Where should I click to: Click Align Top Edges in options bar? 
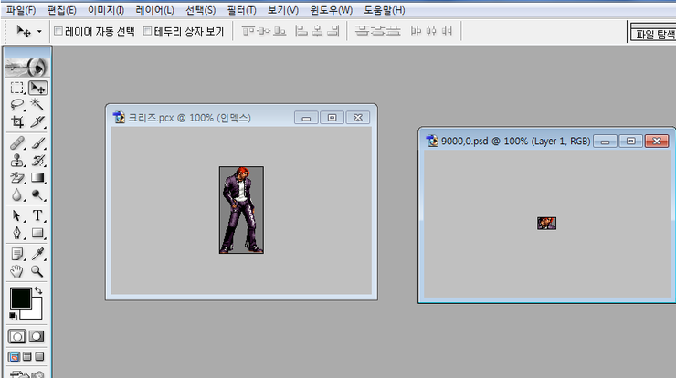248,31
